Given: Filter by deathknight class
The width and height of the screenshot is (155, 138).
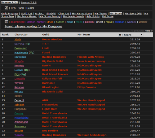Looking at the screenshot, I should pos(17,22).
